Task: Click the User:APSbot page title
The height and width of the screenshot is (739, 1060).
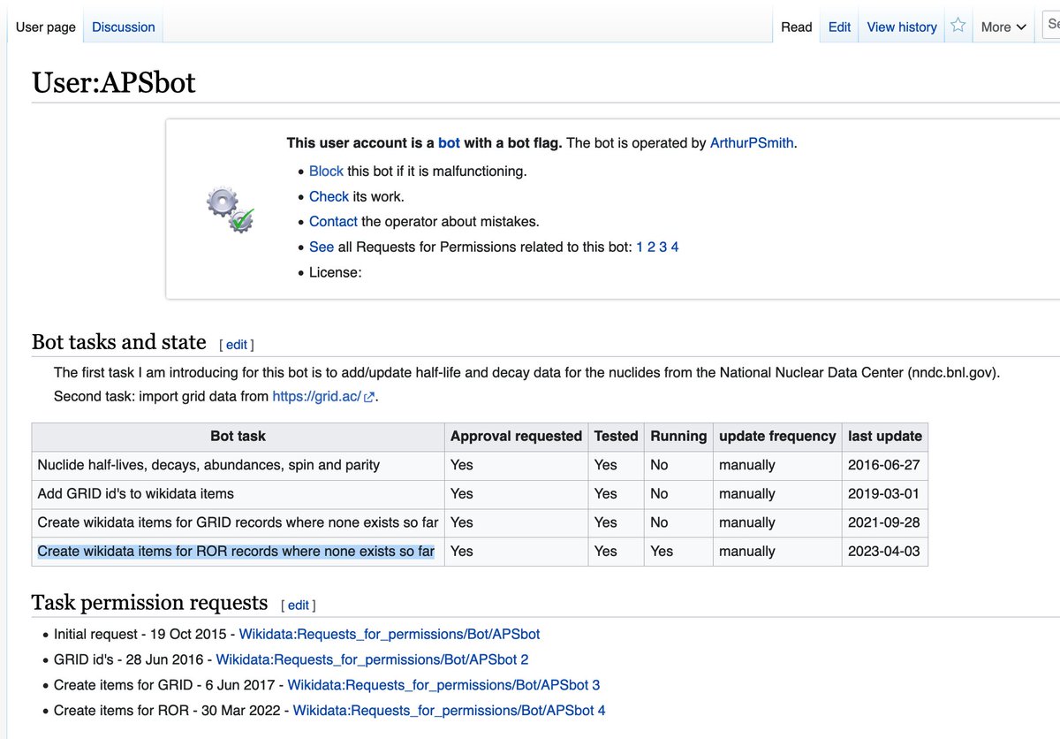Action: (x=114, y=82)
